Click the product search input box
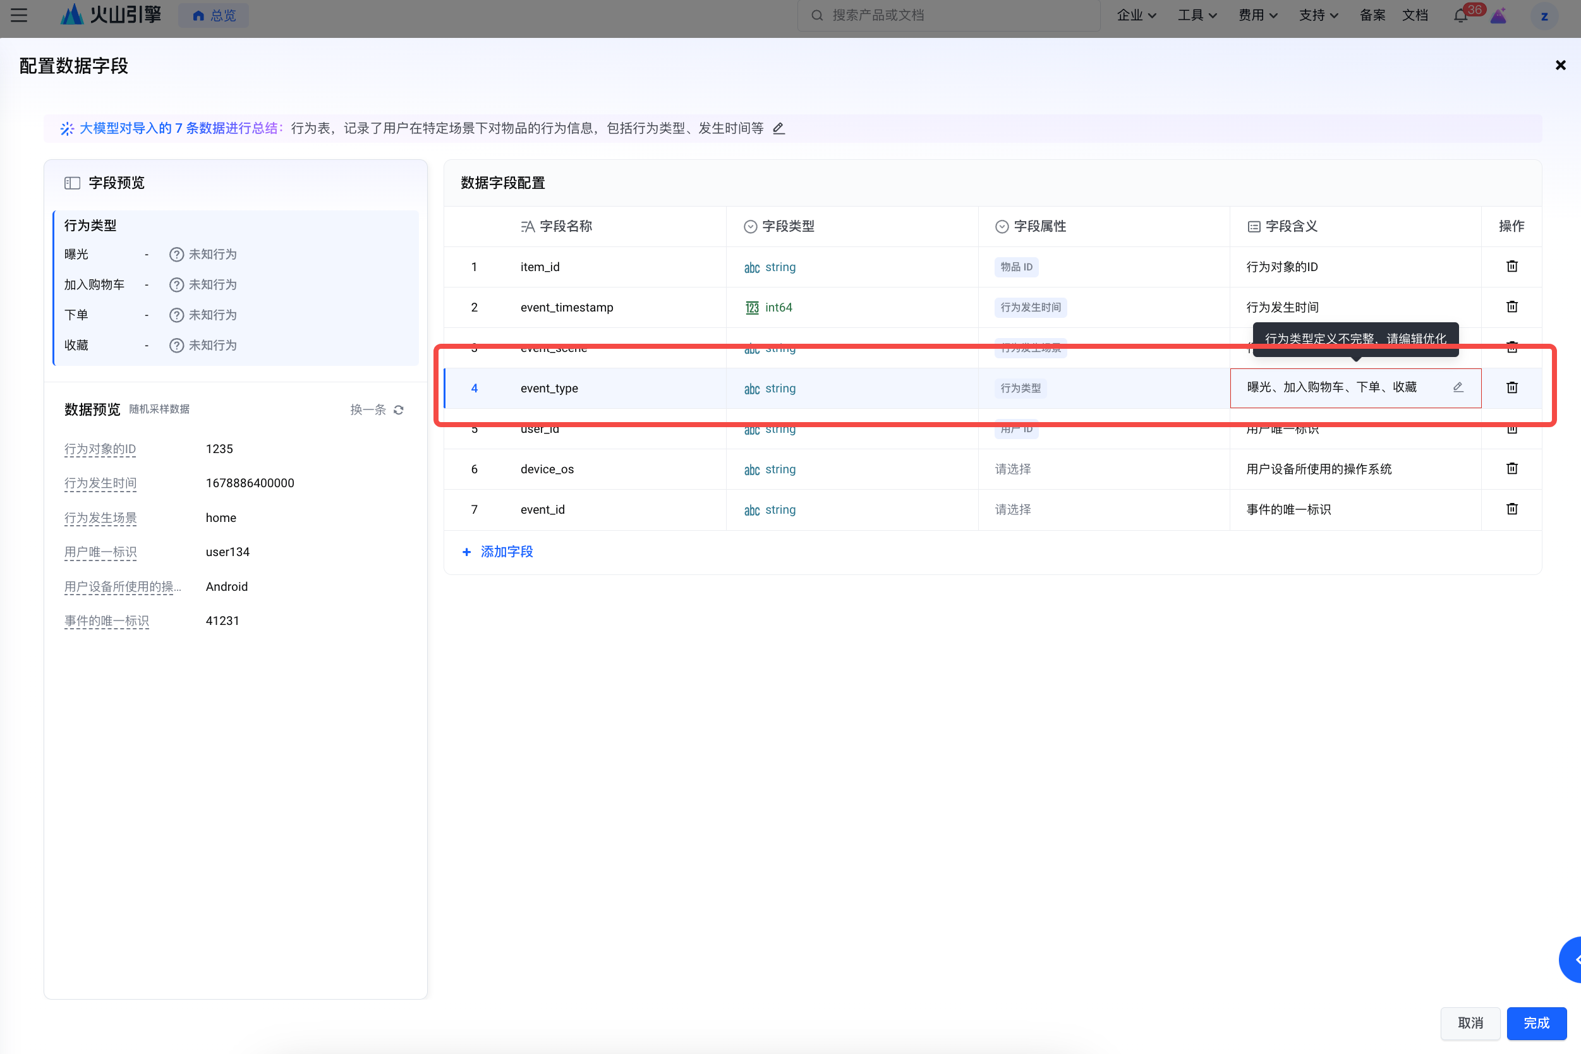This screenshot has height=1054, width=1581. pos(948,15)
